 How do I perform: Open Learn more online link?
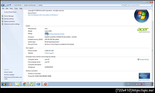tap(144, 80)
